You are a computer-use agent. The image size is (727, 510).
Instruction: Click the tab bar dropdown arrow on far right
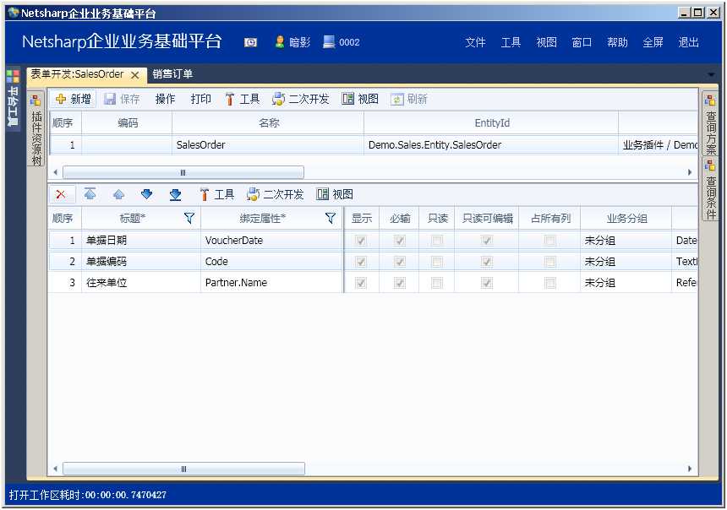(709, 74)
